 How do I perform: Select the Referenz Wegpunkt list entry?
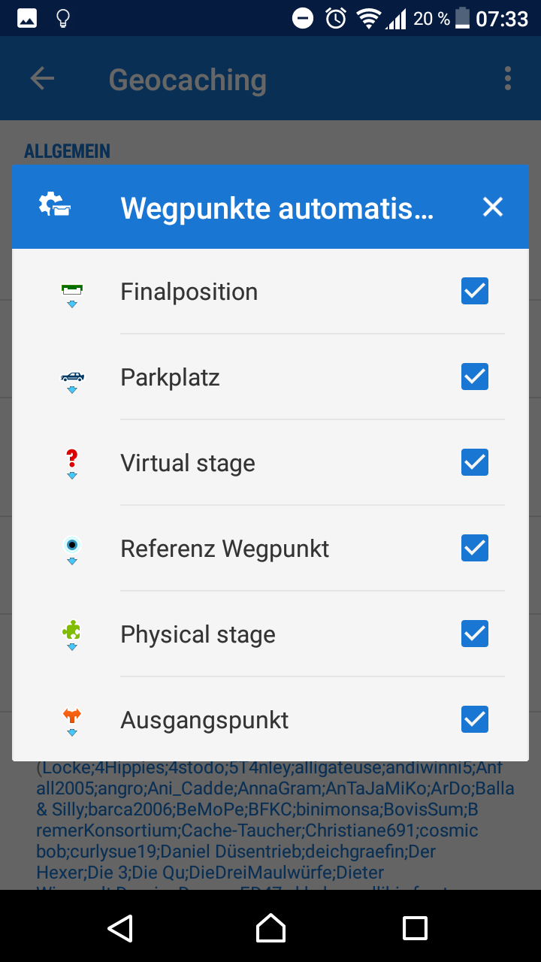point(225,549)
